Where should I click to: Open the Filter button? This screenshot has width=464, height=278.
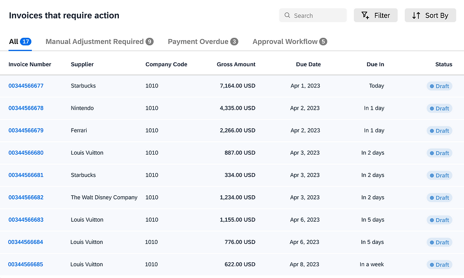(x=375, y=15)
